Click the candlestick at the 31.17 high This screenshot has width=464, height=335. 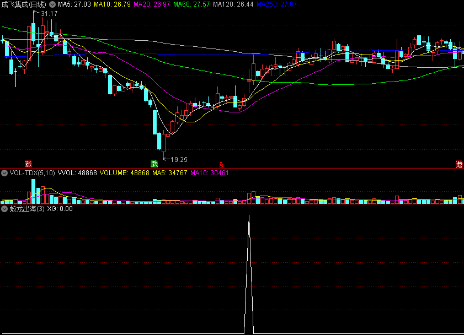(34, 31)
